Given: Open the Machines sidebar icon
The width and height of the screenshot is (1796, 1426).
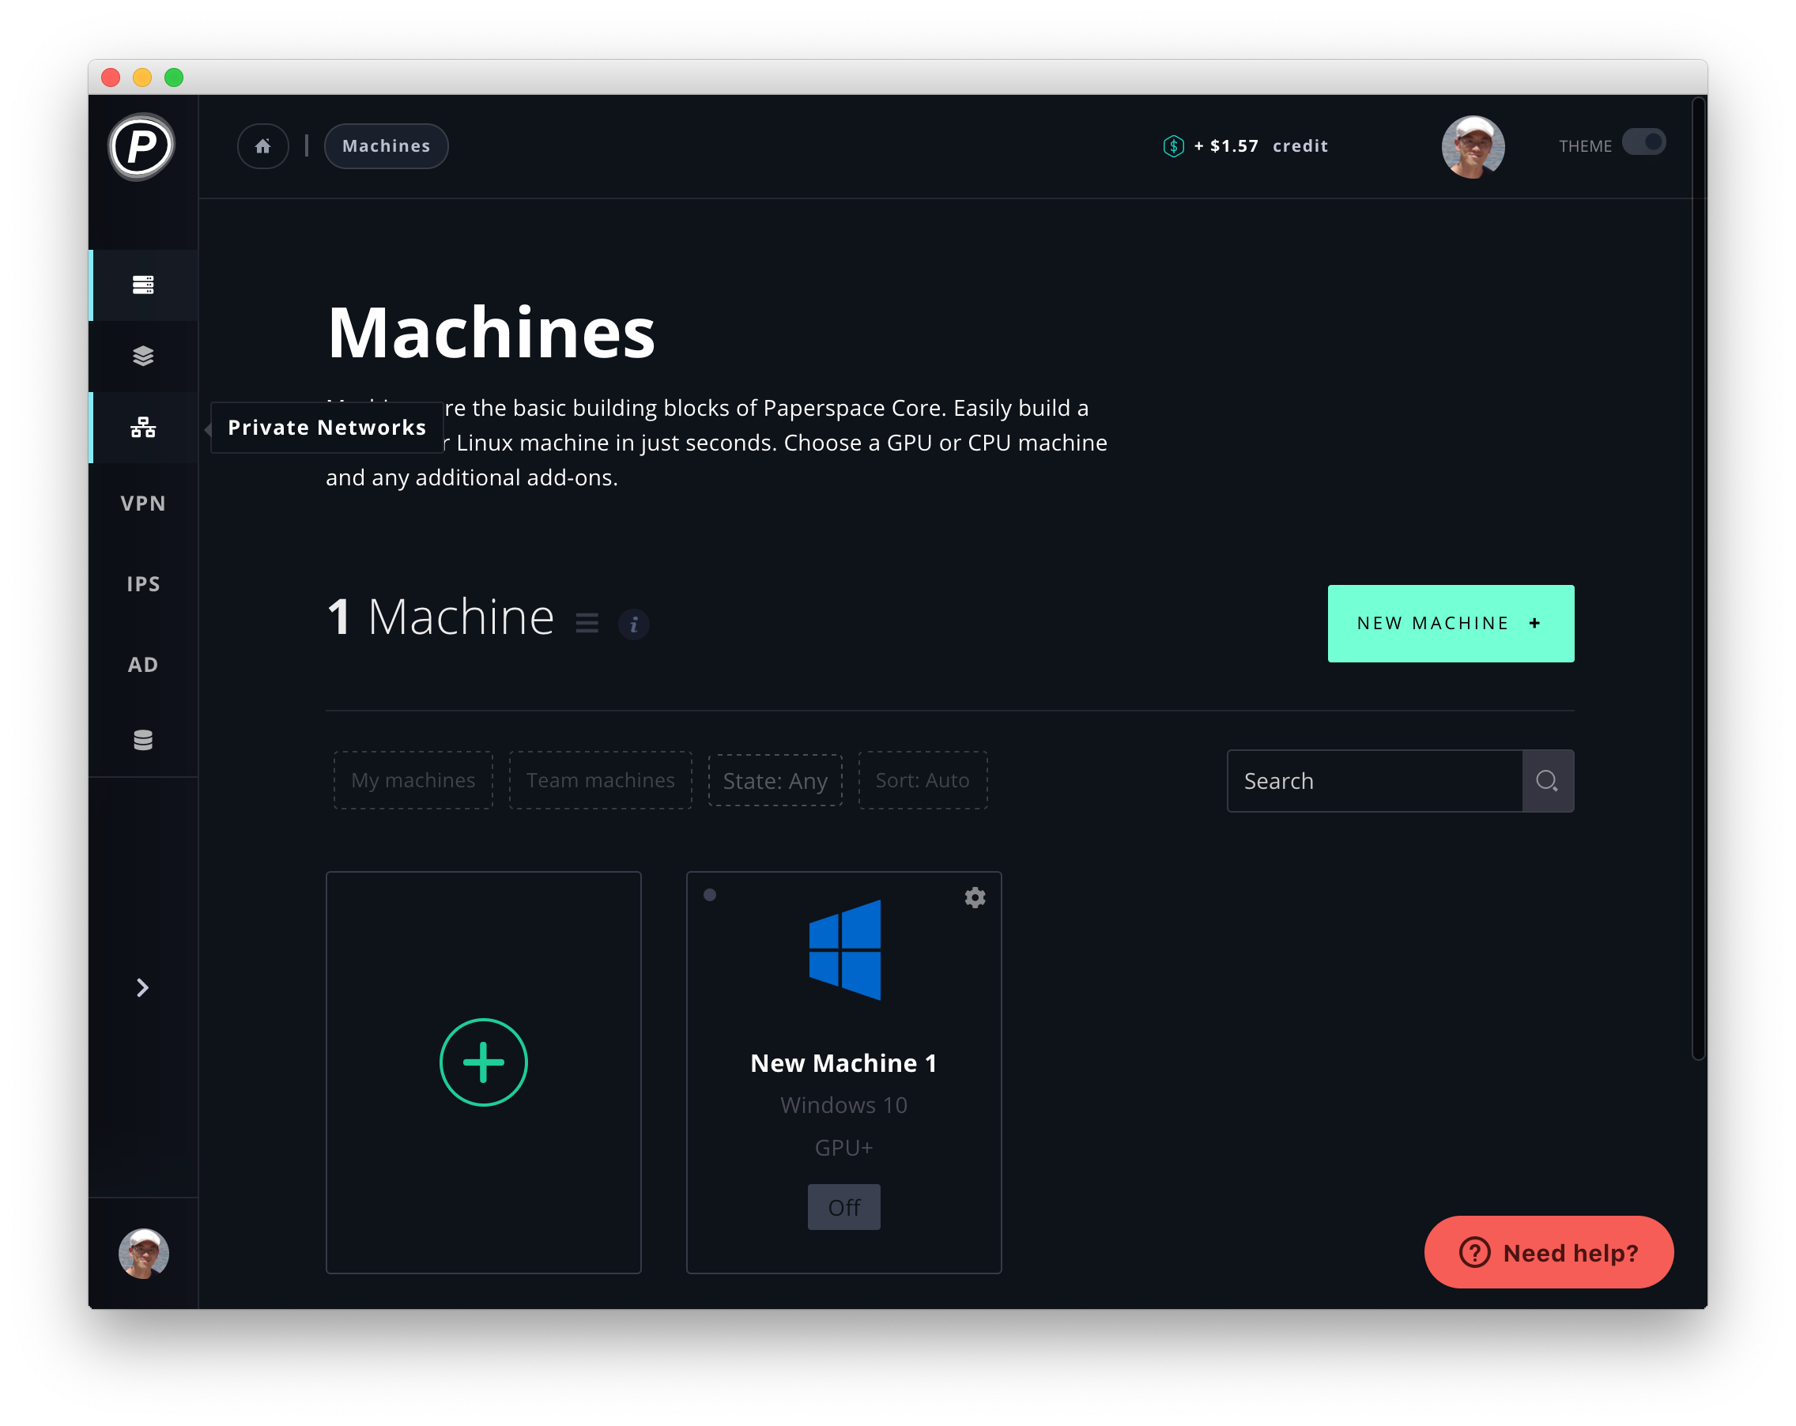Looking at the screenshot, I should [x=143, y=285].
